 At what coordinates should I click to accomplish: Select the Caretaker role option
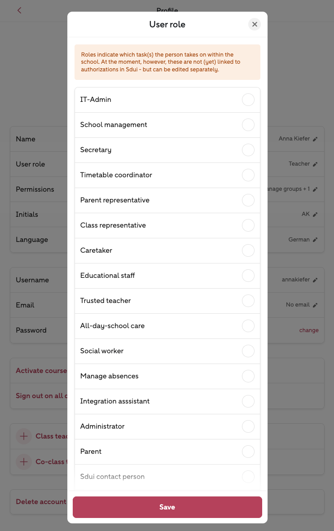click(248, 250)
